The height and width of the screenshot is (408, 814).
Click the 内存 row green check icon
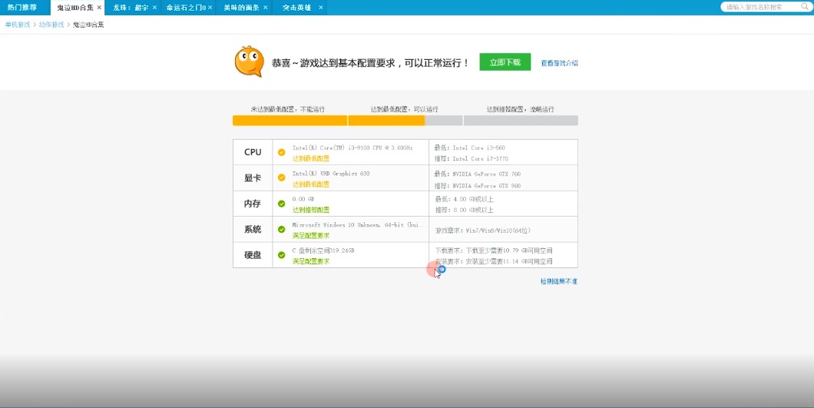[x=282, y=204]
